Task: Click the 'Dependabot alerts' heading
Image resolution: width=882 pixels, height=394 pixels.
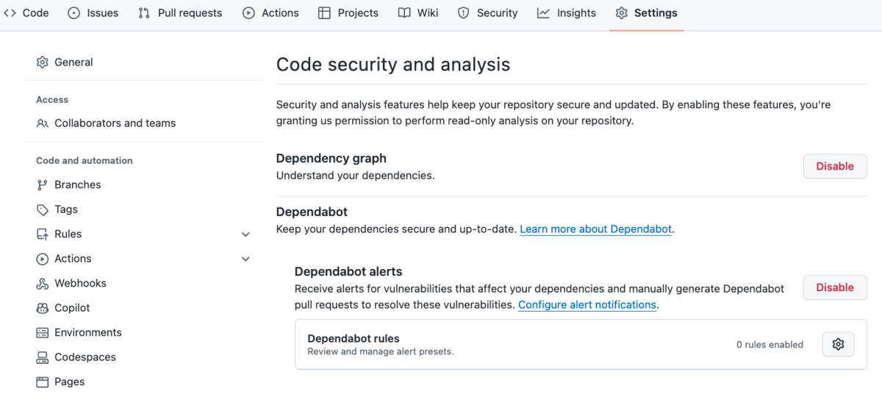Action: point(348,272)
